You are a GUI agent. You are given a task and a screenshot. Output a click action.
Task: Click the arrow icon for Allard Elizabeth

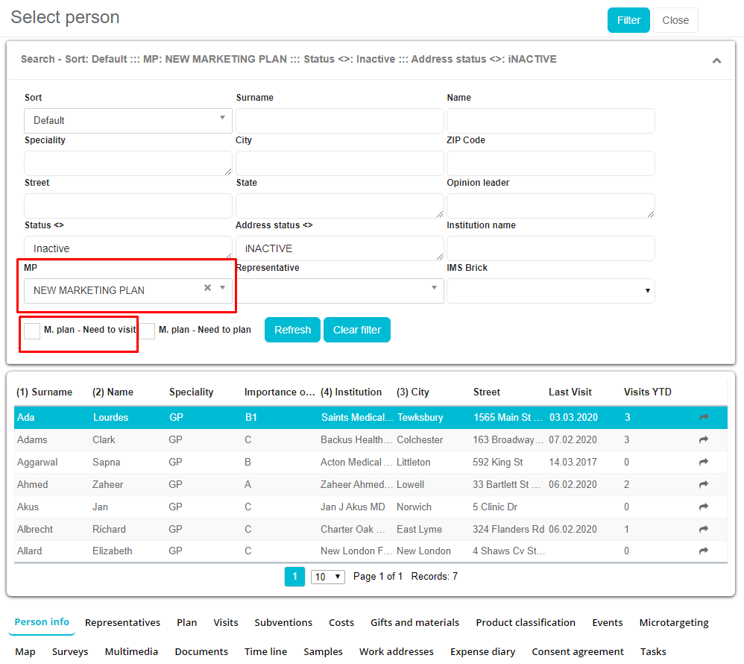[704, 551]
